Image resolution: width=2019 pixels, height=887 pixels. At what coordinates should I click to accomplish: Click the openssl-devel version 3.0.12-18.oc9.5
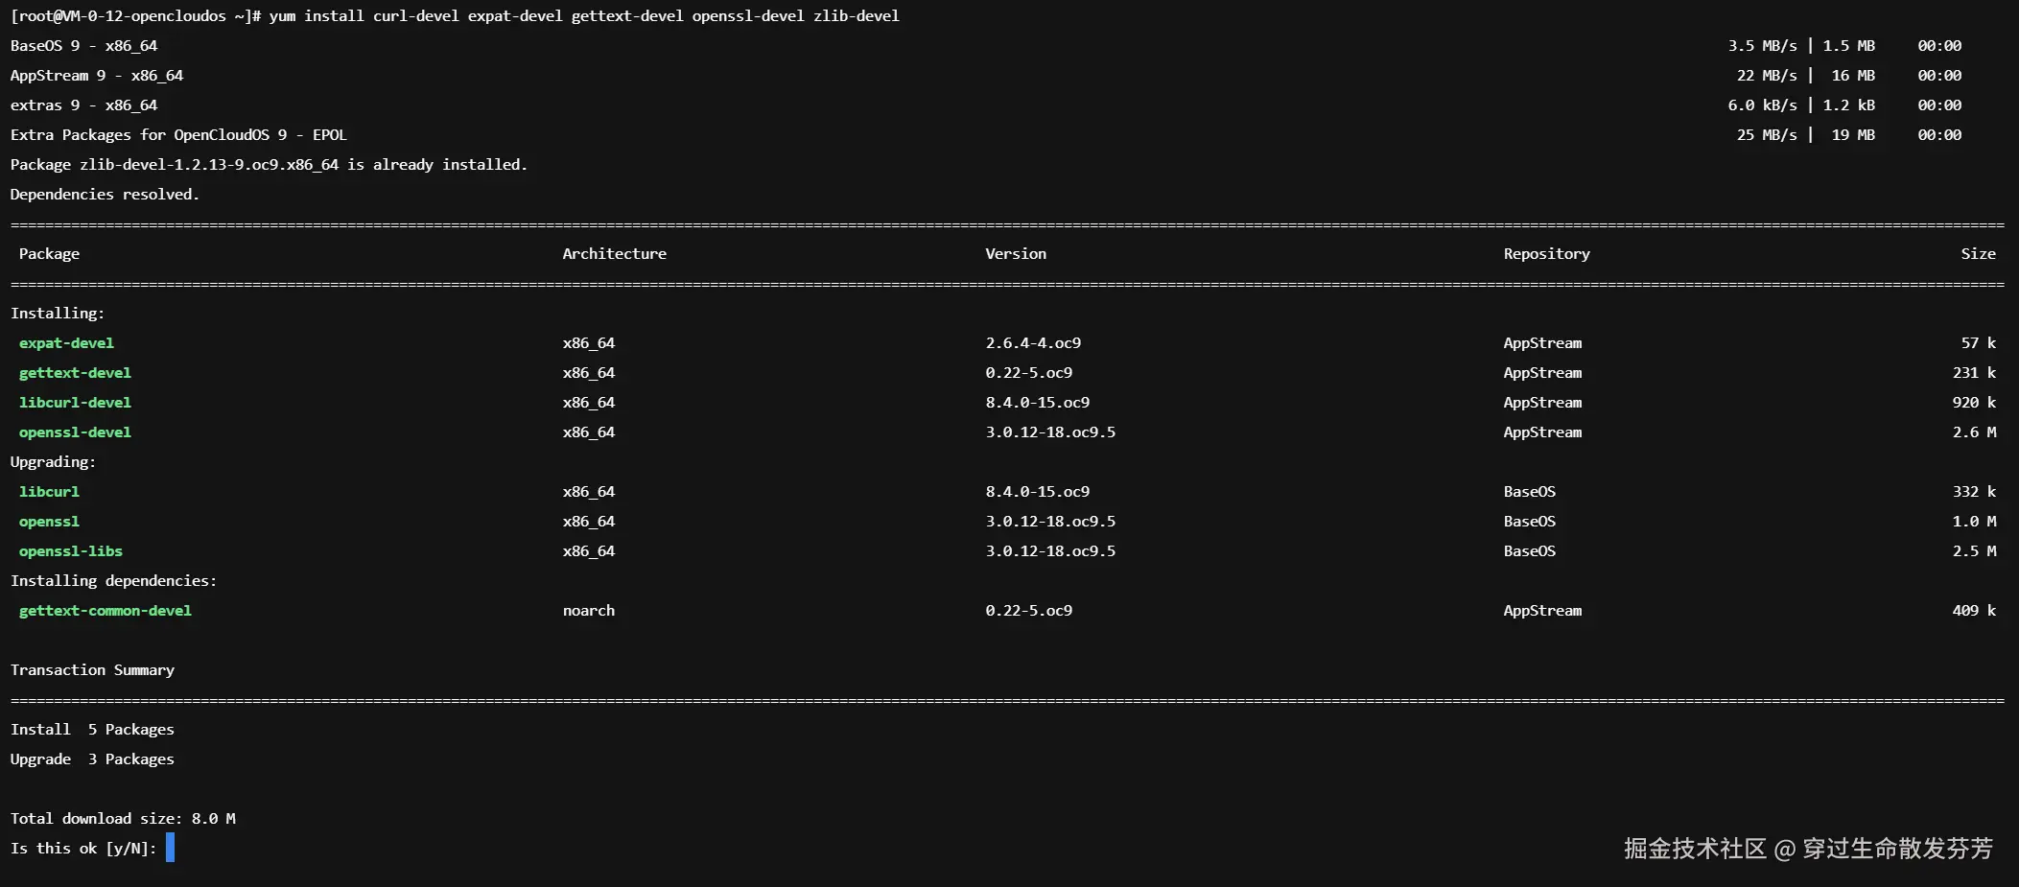pyautogui.click(x=1050, y=432)
